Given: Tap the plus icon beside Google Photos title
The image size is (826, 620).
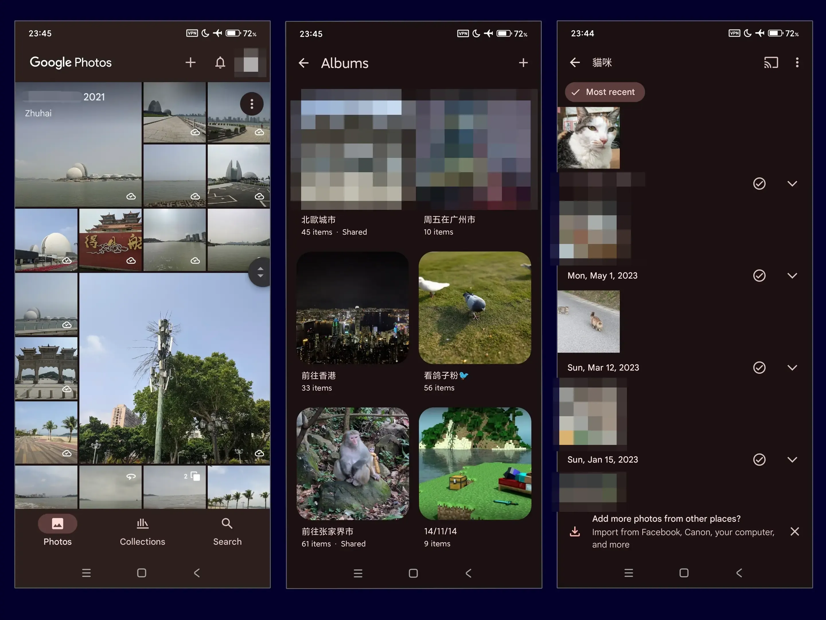Looking at the screenshot, I should click(190, 62).
